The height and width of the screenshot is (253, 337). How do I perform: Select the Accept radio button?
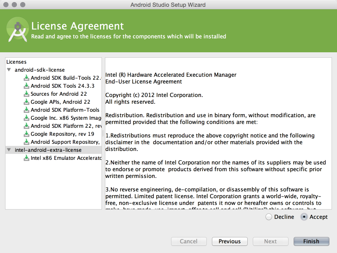(x=304, y=217)
